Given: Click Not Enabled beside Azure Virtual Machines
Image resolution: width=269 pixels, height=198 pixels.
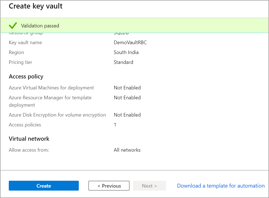Looking at the screenshot, I should click(127, 88).
